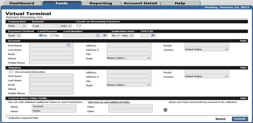Image resolution: width=253 pixels, height=123 pixels.
Task: Click the First Name autofill dots icon
Action: [68, 45]
